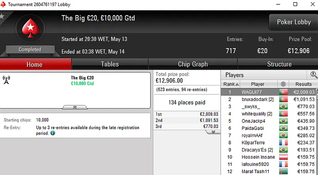Switch to the Tables tab
The height and width of the screenshot is (175, 318).
110,64
